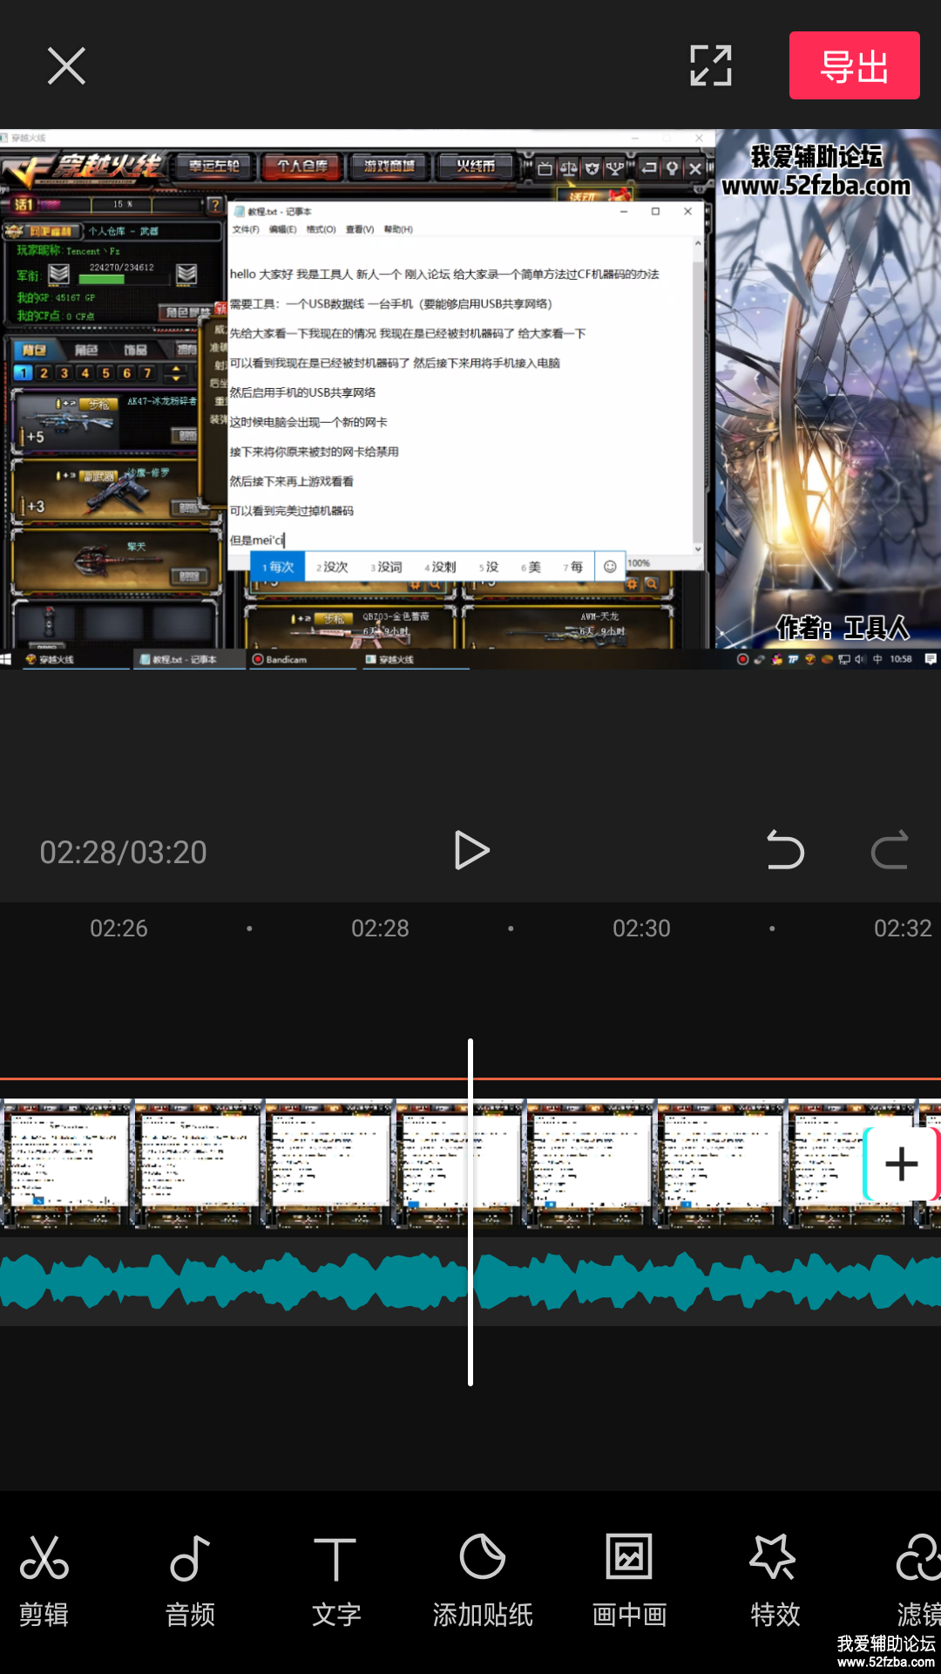Close the video editor with the X

tap(66, 66)
